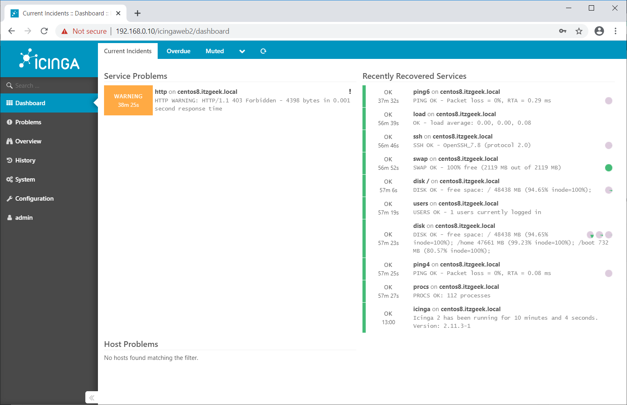This screenshot has width=627, height=405.
Task: Reload the page in the browser
Action: pos(44,31)
